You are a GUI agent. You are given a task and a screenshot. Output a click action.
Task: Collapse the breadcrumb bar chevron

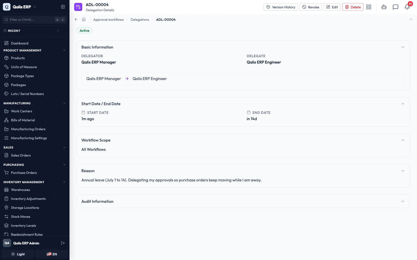click(411, 19)
